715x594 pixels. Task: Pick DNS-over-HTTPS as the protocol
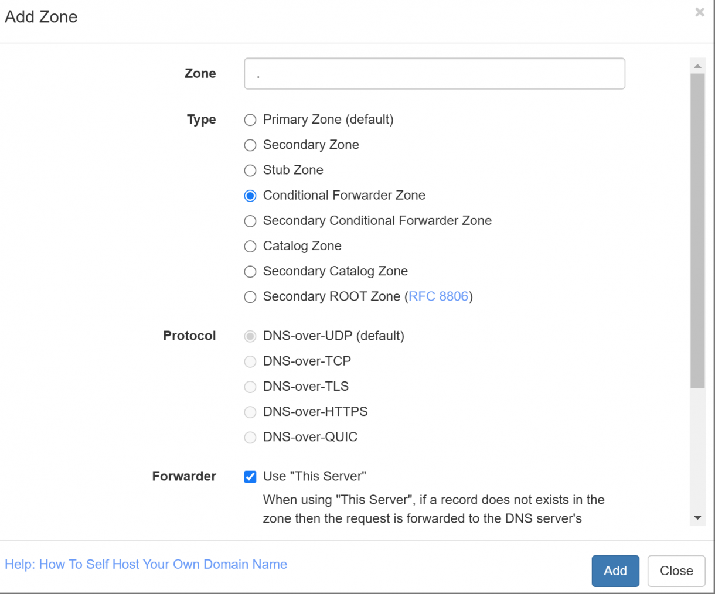[x=250, y=412]
